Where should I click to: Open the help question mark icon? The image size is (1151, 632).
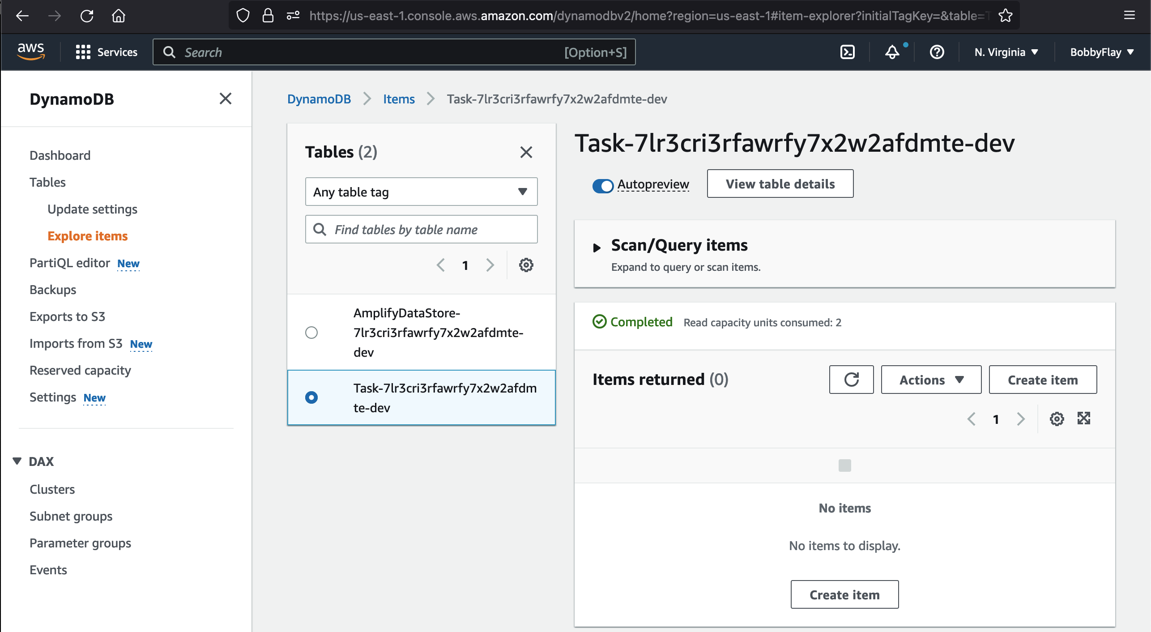tap(937, 52)
